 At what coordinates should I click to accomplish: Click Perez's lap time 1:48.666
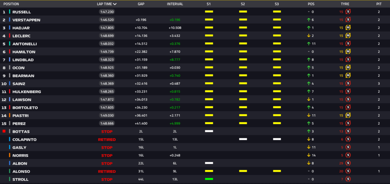pyautogui.click(x=107, y=124)
